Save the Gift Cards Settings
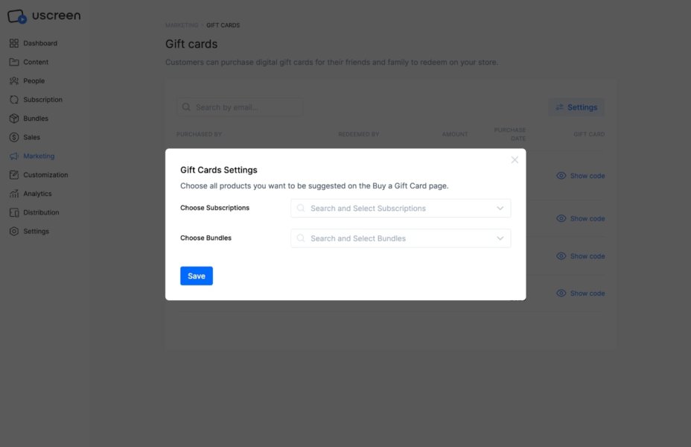The width and height of the screenshot is (691, 447). [x=196, y=275]
